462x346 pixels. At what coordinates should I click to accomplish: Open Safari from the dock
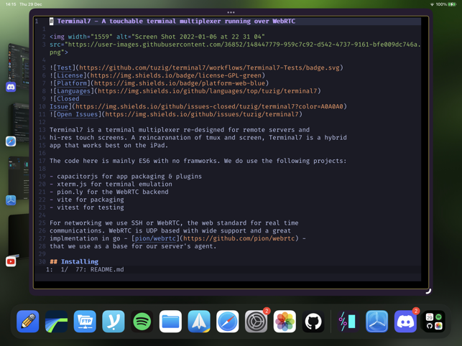point(228,322)
